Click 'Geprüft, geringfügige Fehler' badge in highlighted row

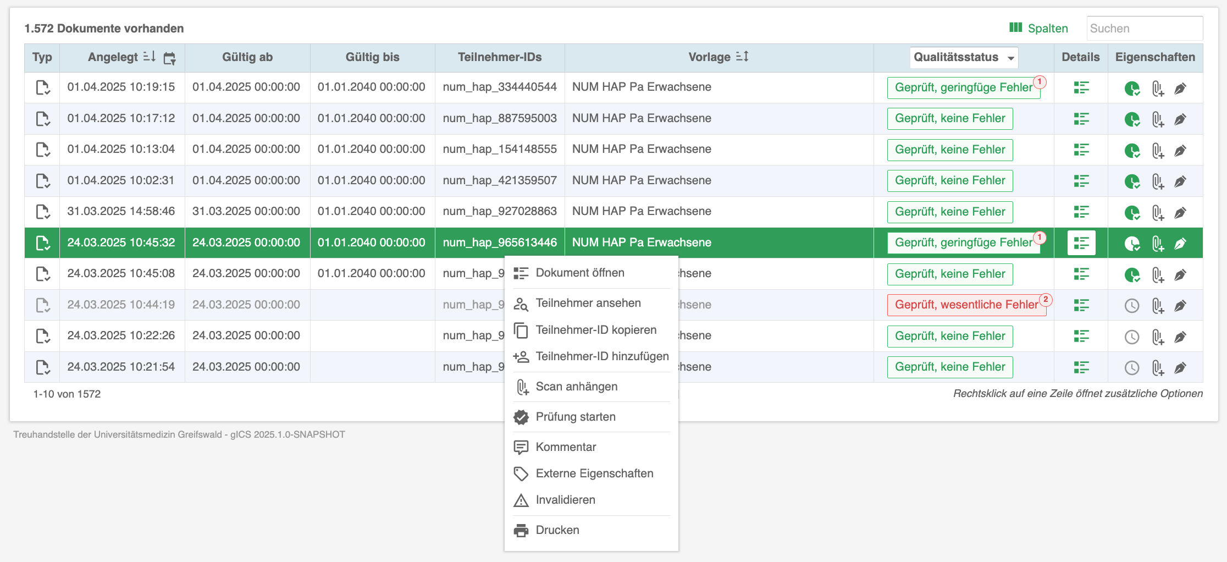point(964,243)
